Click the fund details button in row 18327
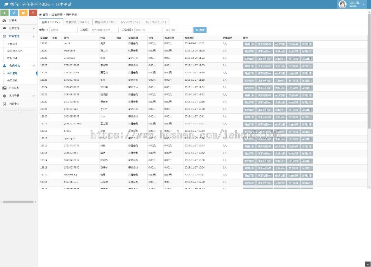This screenshot has height=267, width=371. click(x=293, y=66)
